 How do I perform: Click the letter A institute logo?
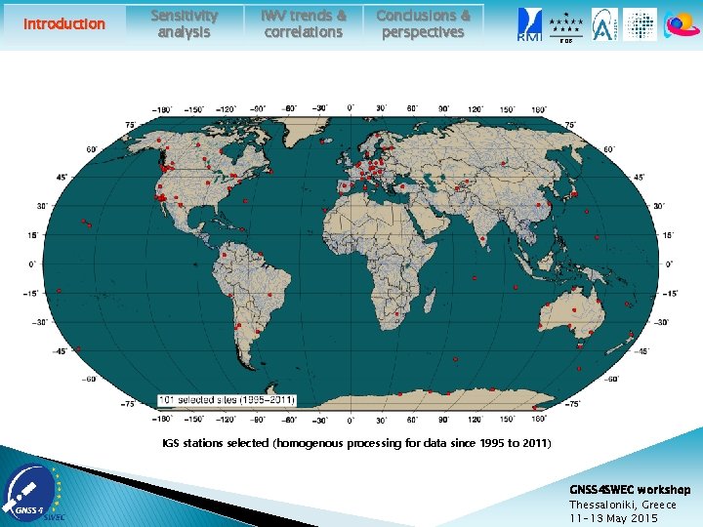604,24
